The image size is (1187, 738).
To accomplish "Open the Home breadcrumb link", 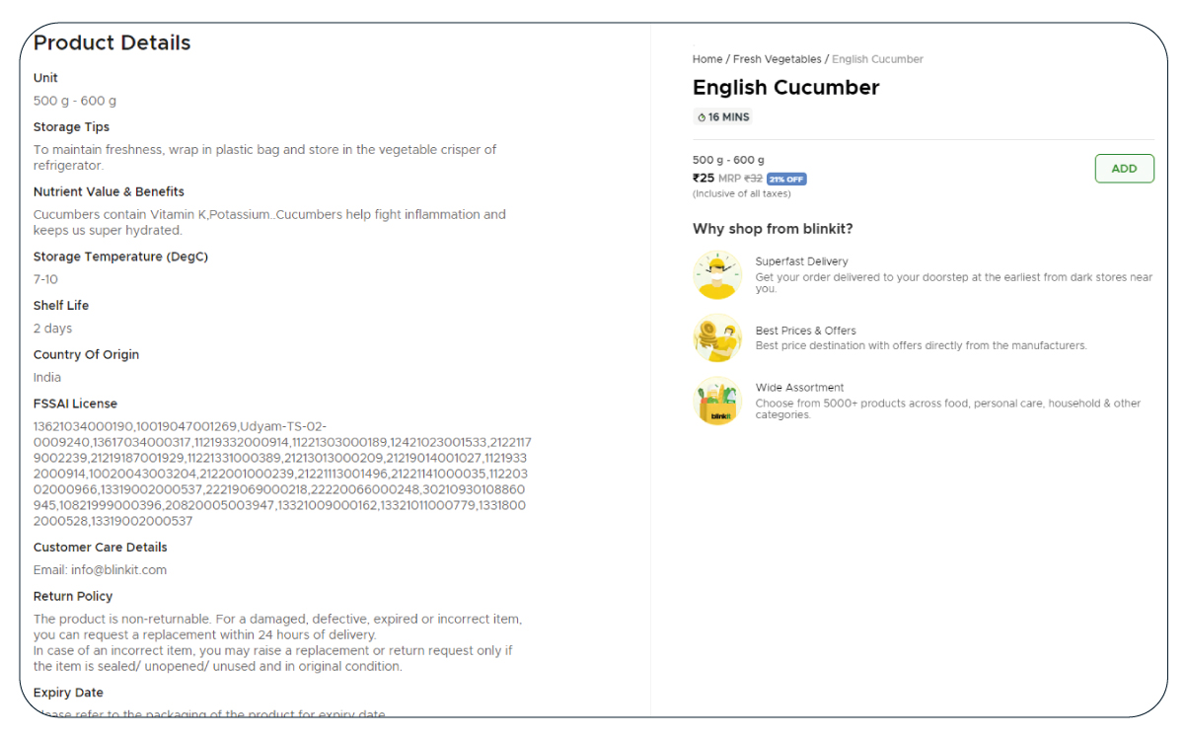I will point(707,59).
